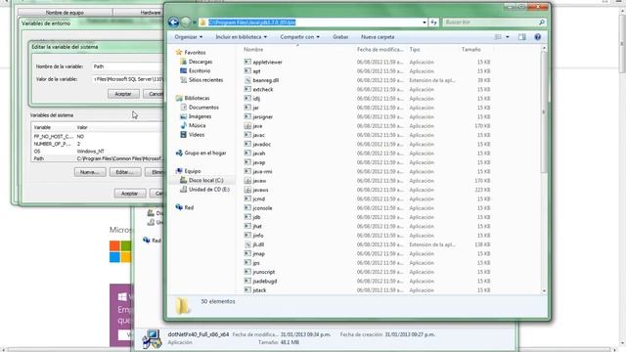Open Escritorio in navigation pane

point(200,70)
